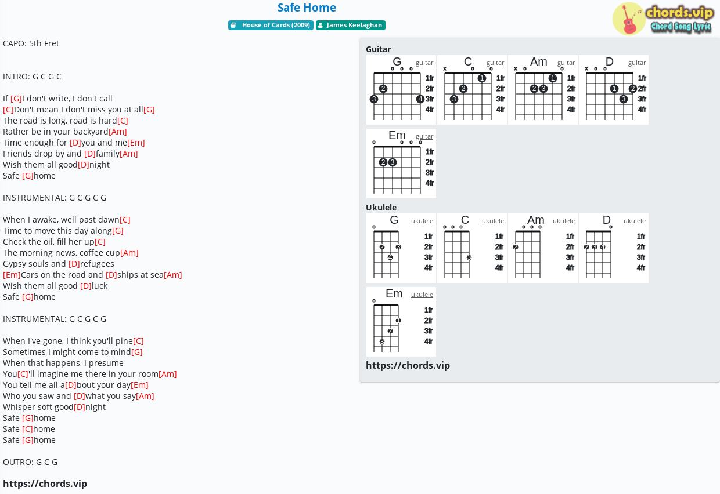
Task: Select the ukulele Am chord fretboard diagram
Action: pyautogui.click(x=543, y=248)
